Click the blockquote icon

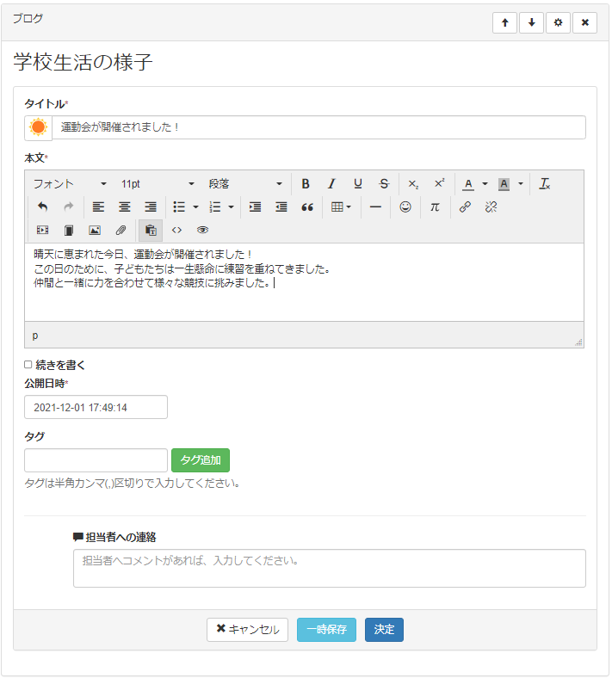[x=307, y=207]
